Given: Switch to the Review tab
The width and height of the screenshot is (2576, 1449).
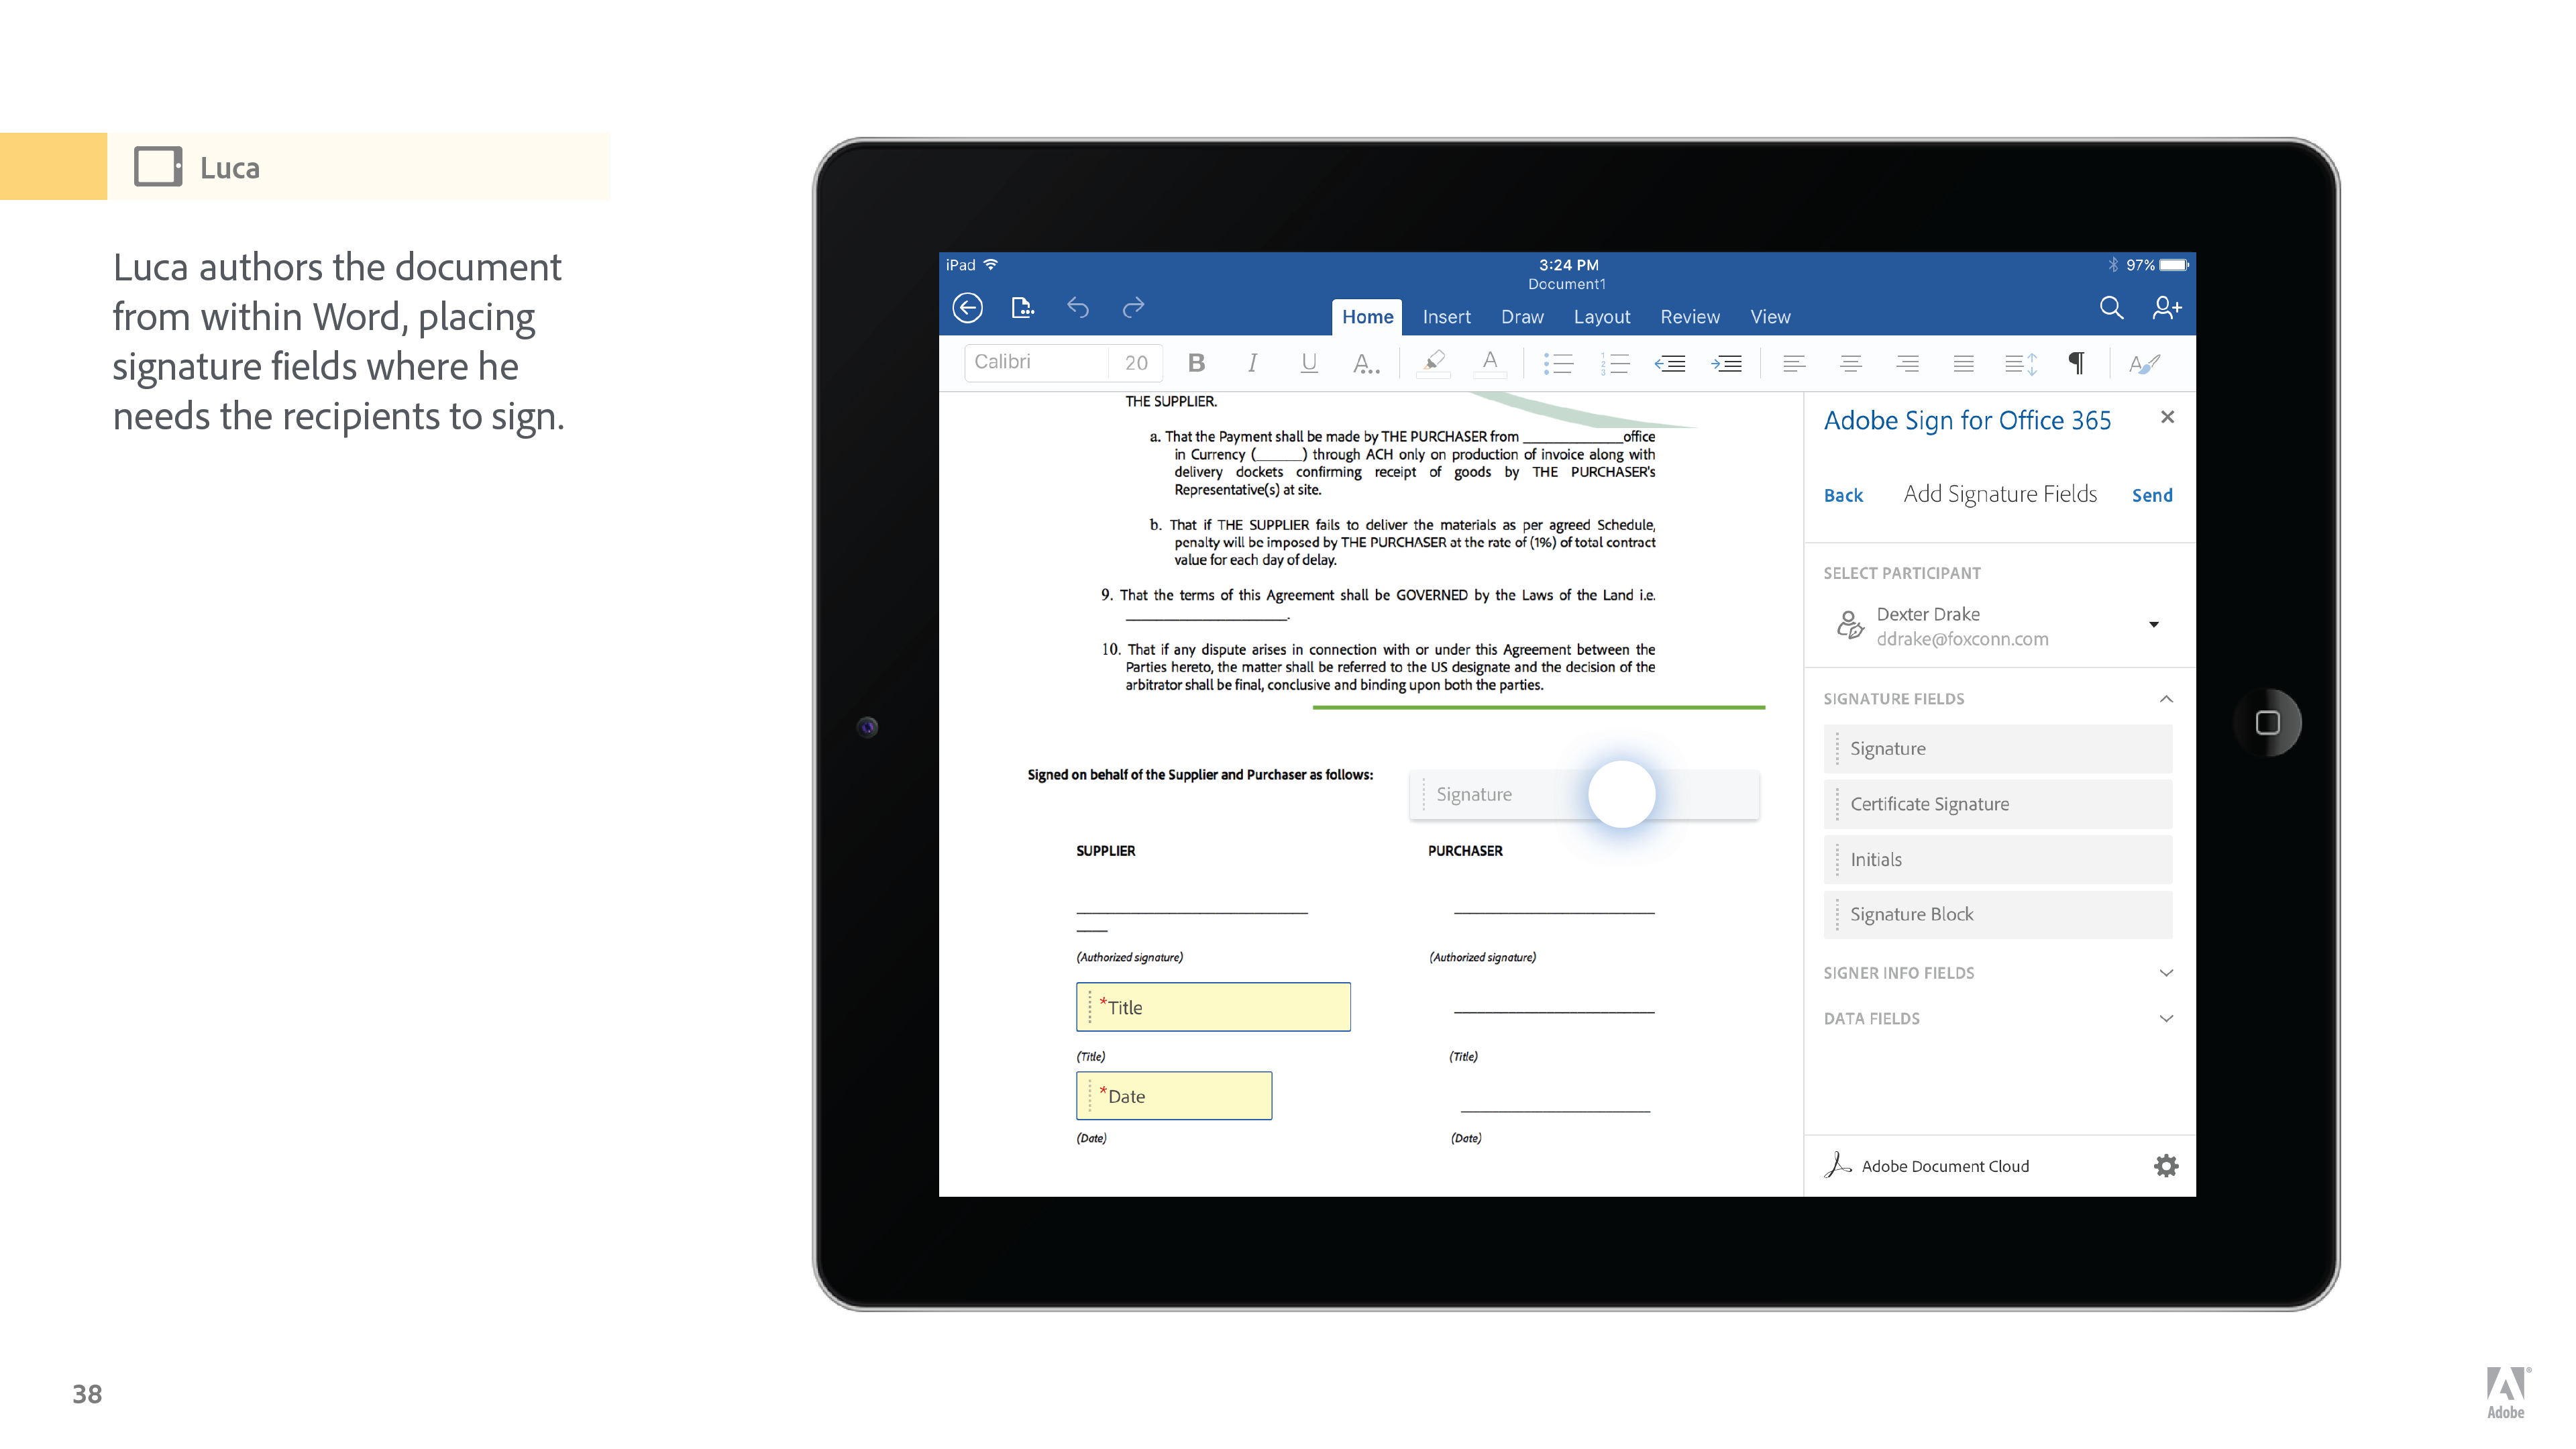Looking at the screenshot, I should (1690, 317).
